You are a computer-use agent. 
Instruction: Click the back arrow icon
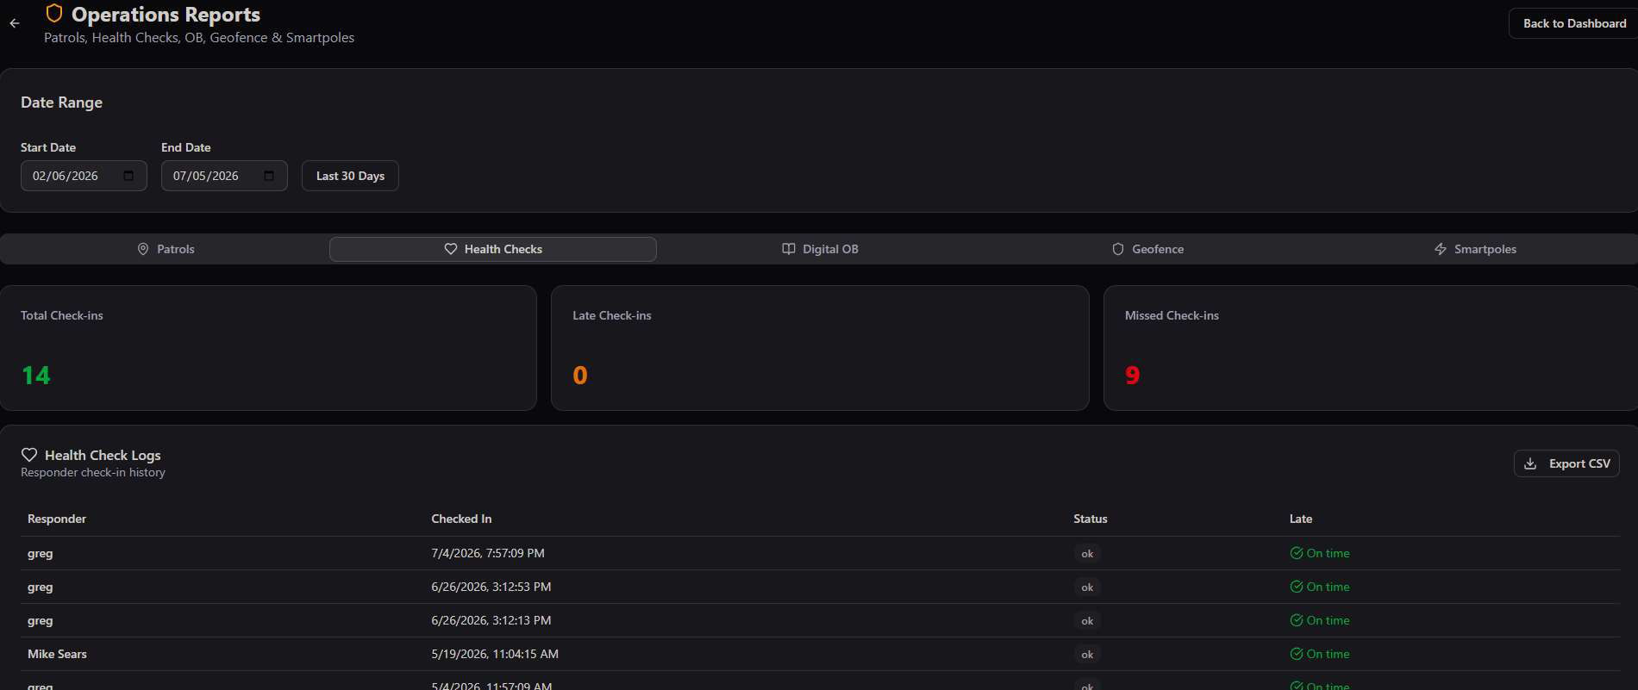[15, 23]
